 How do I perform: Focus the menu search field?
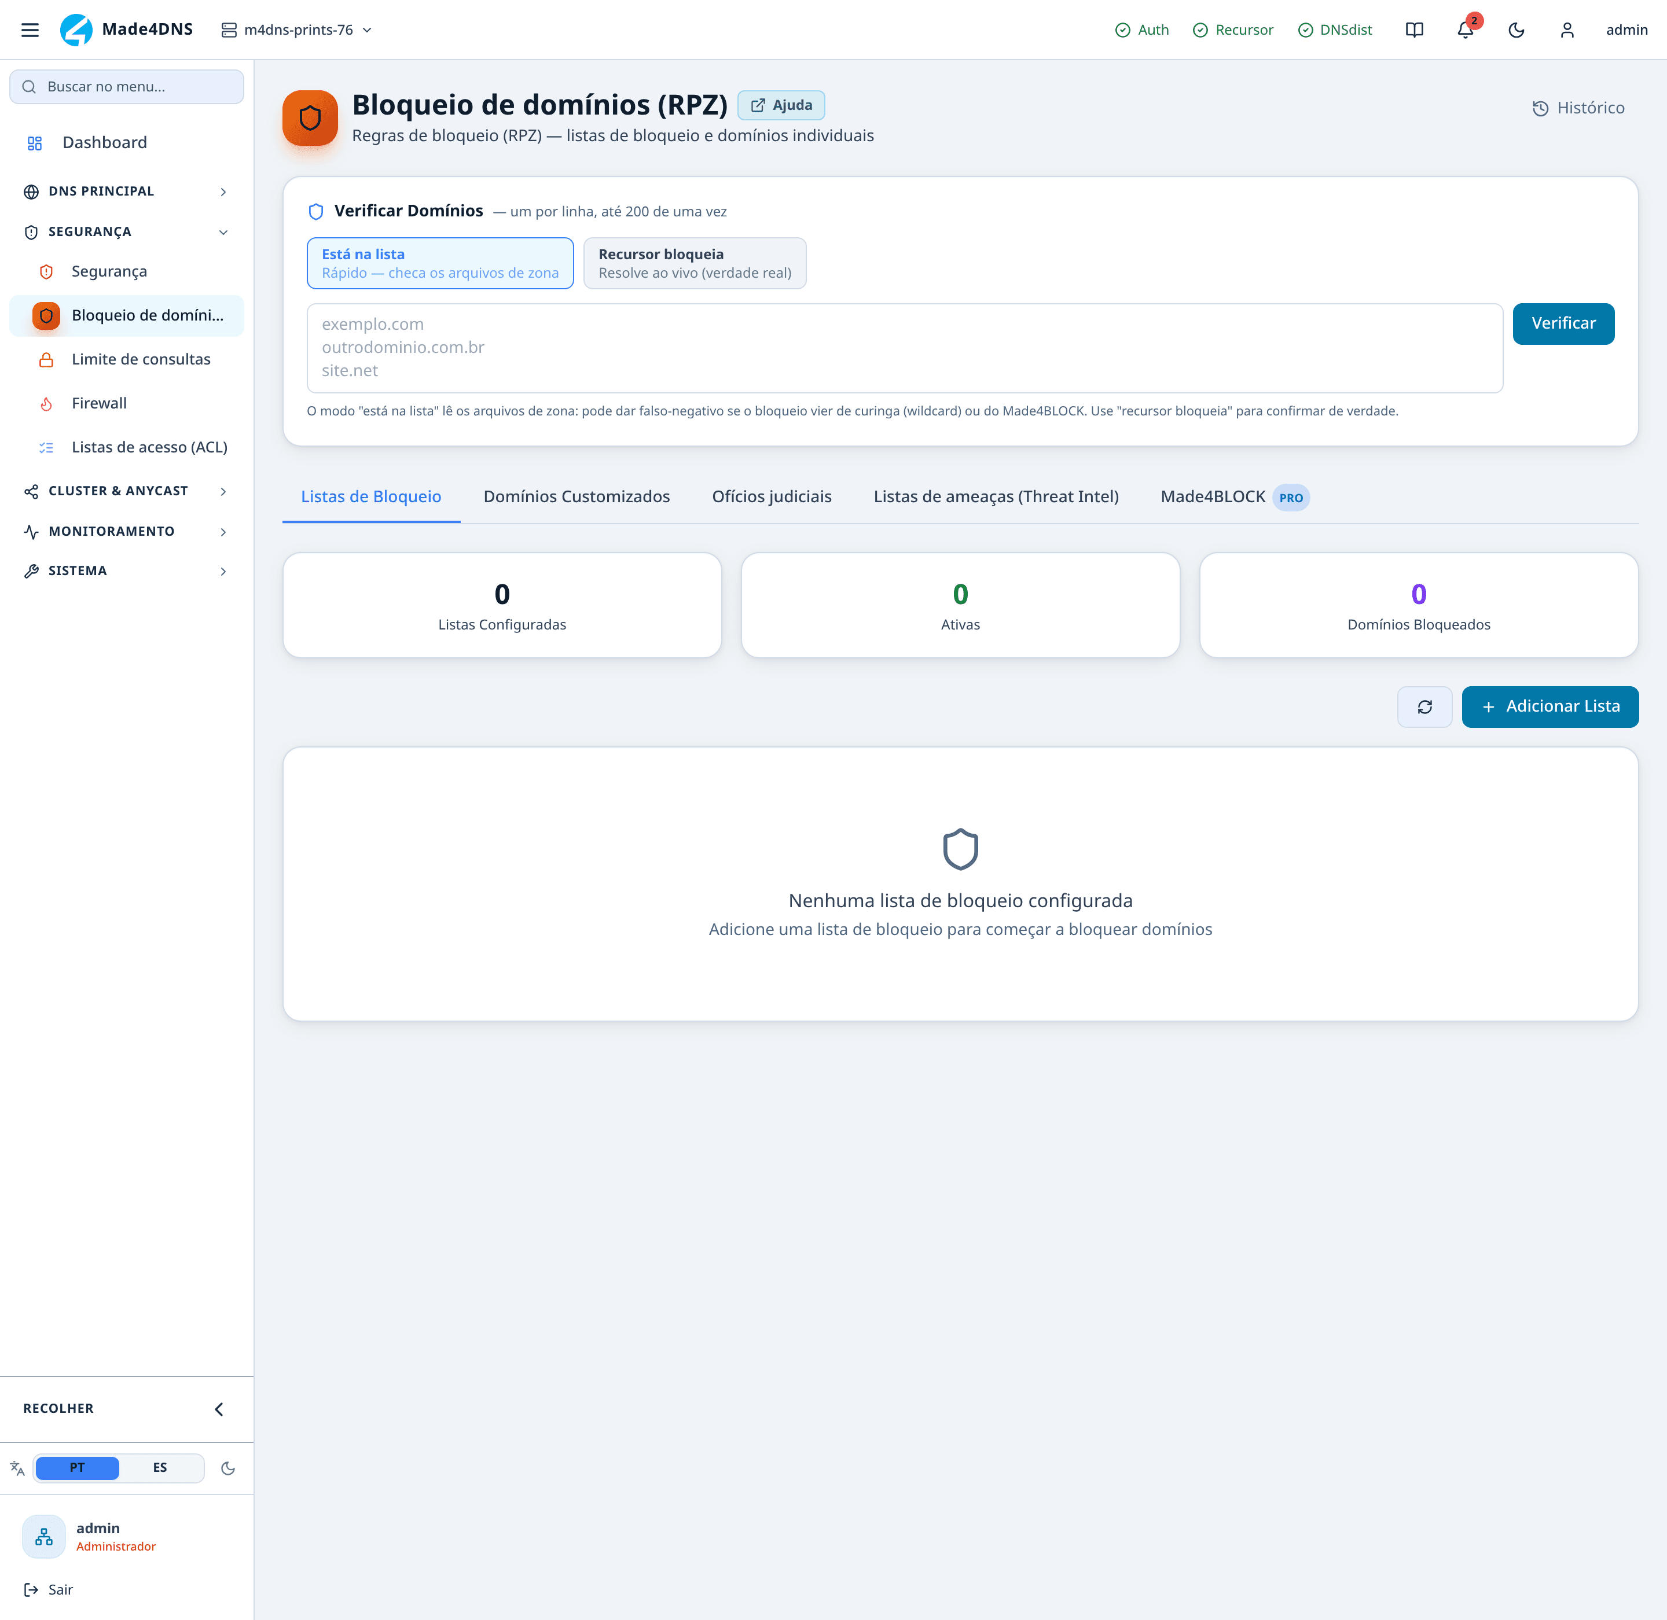coord(127,87)
